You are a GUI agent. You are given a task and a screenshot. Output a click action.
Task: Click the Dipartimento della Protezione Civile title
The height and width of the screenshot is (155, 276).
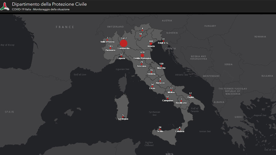(x=49, y=4)
